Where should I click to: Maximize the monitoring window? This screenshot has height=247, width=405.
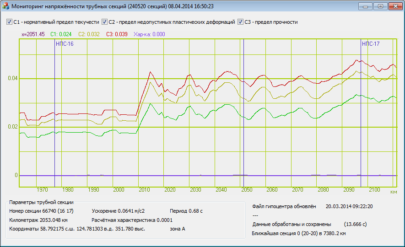380,6
